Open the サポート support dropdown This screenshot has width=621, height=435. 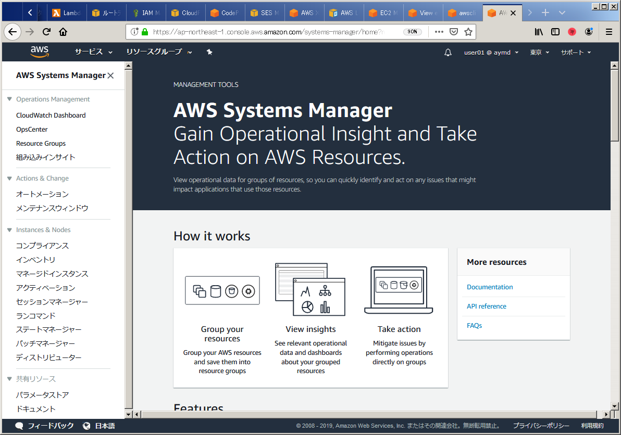576,52
